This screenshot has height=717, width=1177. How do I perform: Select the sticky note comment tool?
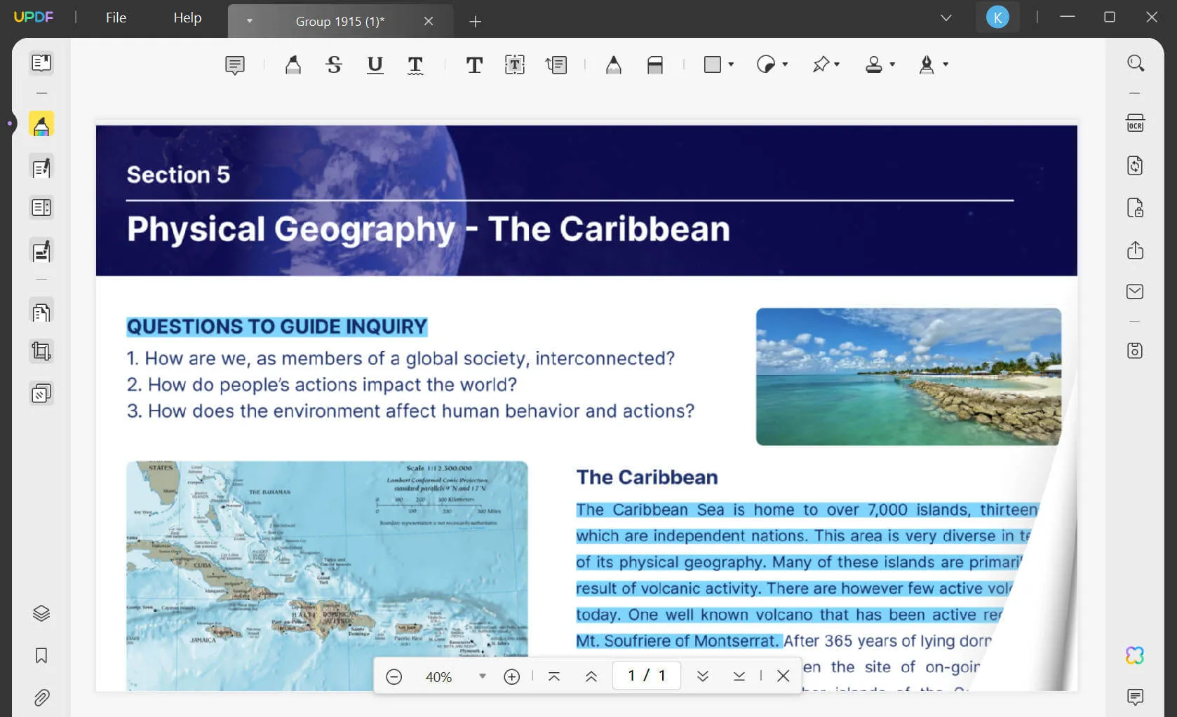(234, 64)
